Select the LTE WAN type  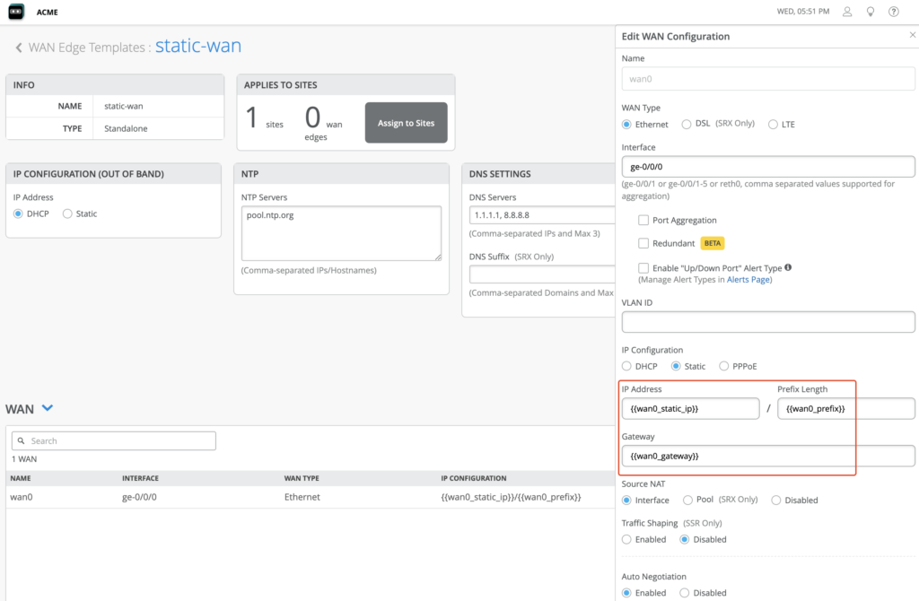(x=773, y=125)
